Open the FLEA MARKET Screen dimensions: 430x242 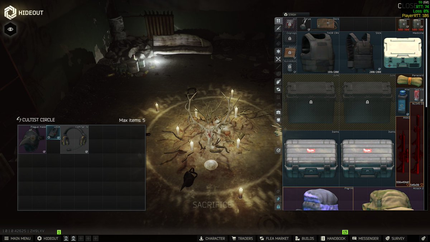(274, 238)
